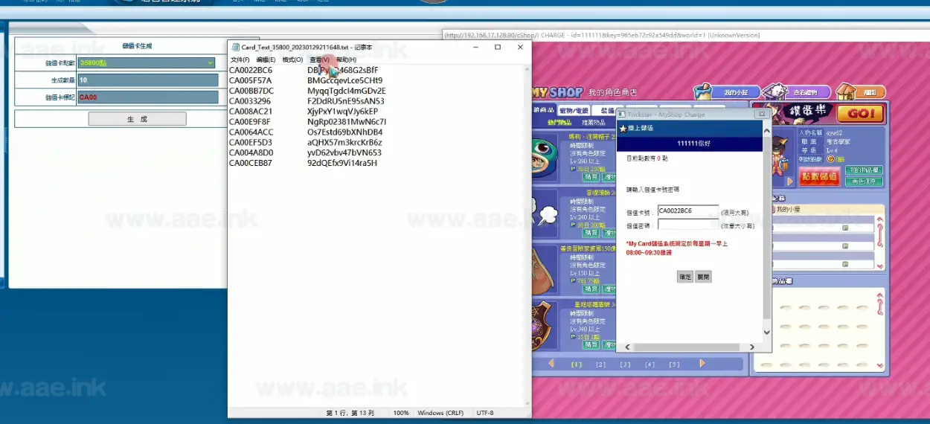Click the 儲值密碼 password input field

(x=687, y=225)
